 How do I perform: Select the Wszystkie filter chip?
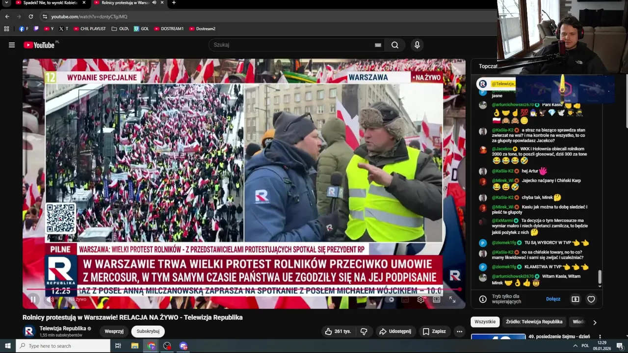485,322
